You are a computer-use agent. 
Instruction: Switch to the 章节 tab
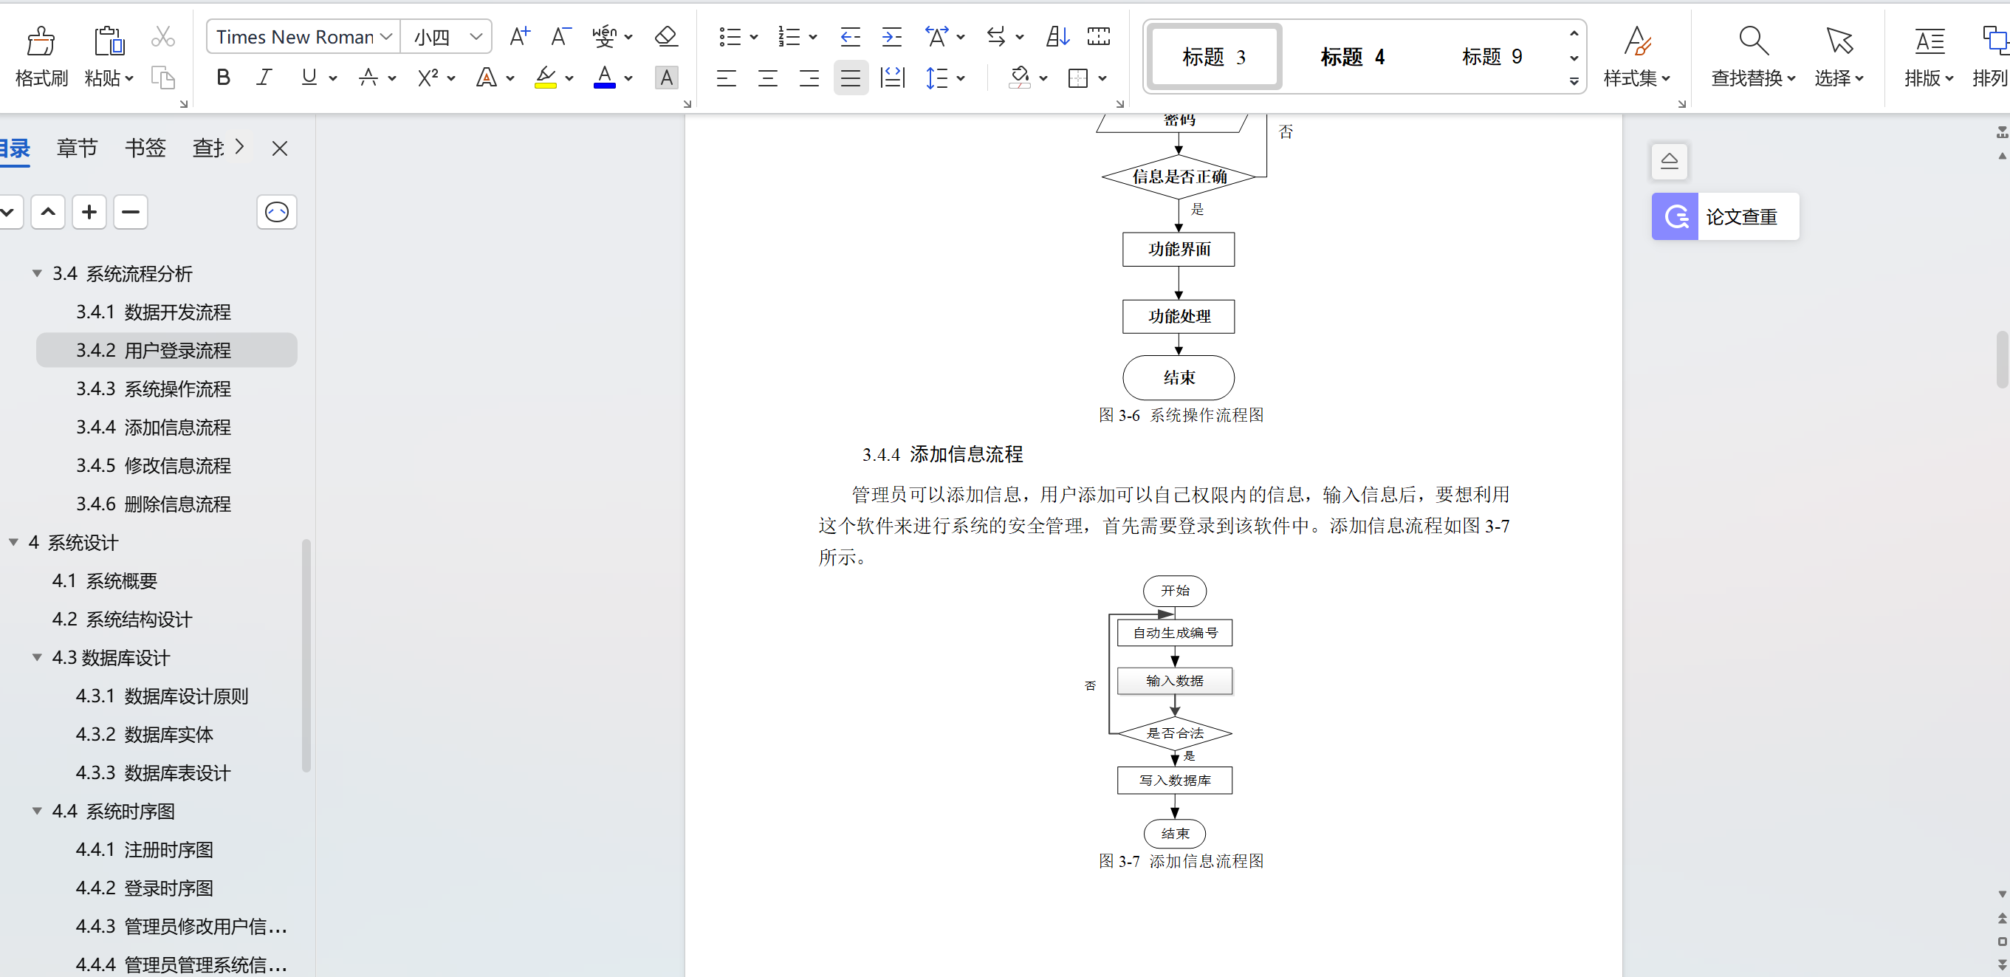coord(77,148)
